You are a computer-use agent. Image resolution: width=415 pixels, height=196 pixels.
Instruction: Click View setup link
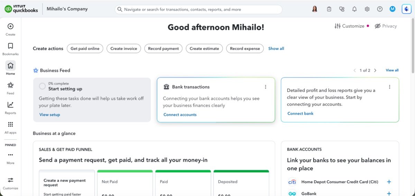point(49,115)
